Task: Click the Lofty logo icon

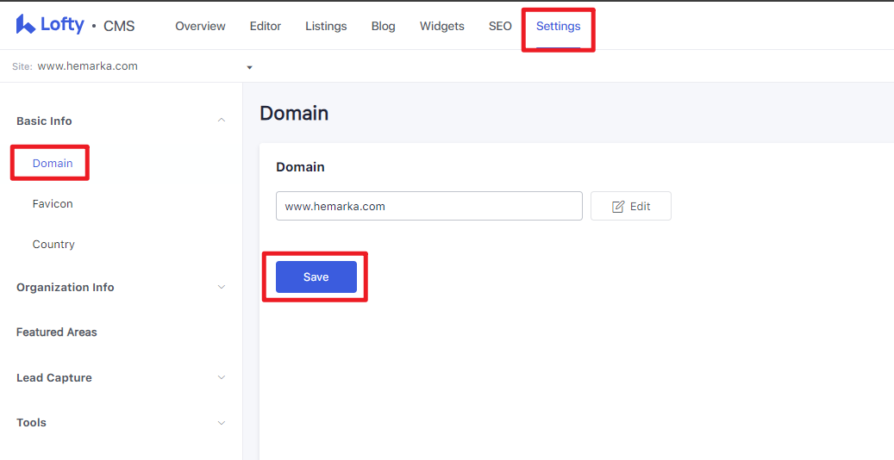Action: [26, 24]
